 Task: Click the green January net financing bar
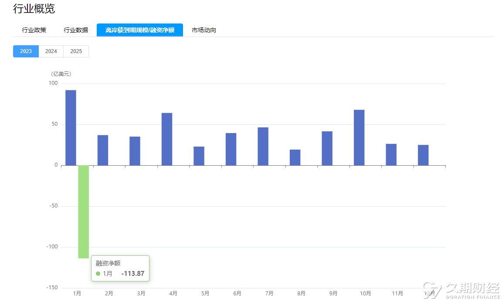[84, 212]
